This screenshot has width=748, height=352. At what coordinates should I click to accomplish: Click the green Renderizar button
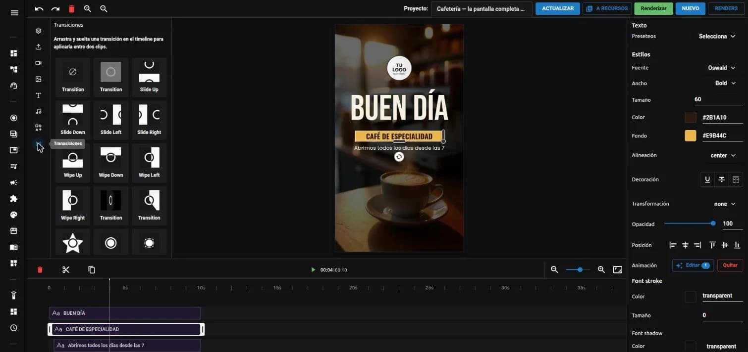[653, 9]
